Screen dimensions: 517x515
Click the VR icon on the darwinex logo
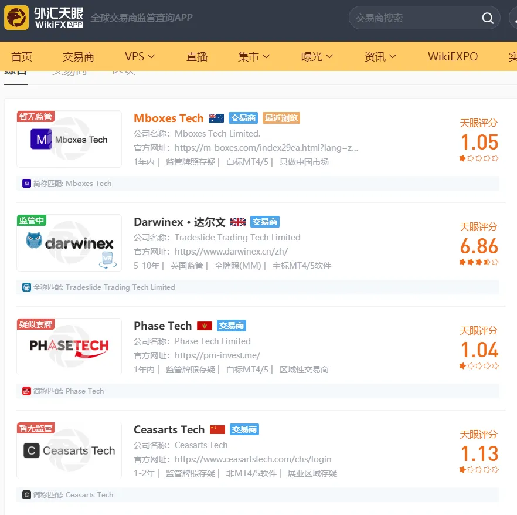[108, 260]
